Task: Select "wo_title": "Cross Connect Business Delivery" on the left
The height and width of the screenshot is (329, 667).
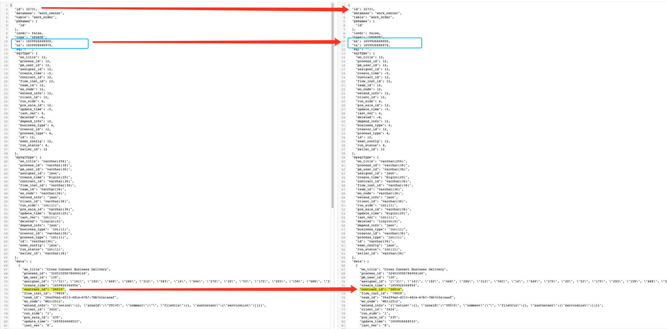Action: [x=67, y=269]
